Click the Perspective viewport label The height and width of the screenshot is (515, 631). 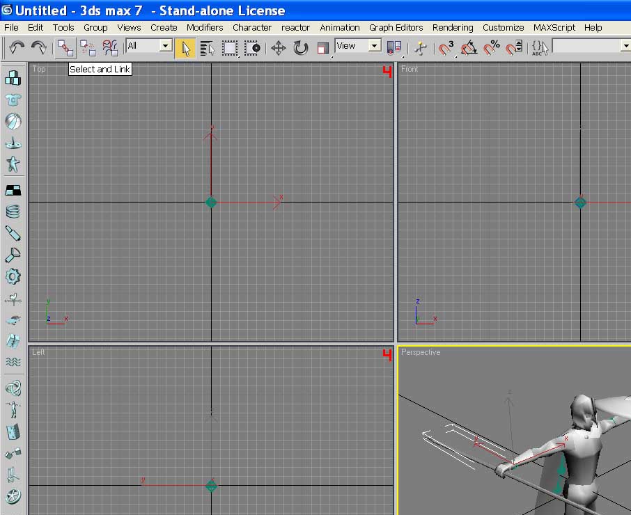coord(421,352)
